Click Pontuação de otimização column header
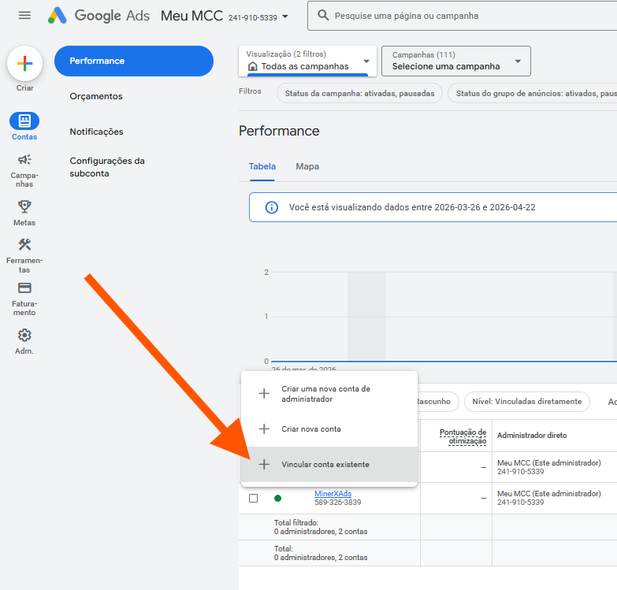617x590 pixels. coord(463,436)
